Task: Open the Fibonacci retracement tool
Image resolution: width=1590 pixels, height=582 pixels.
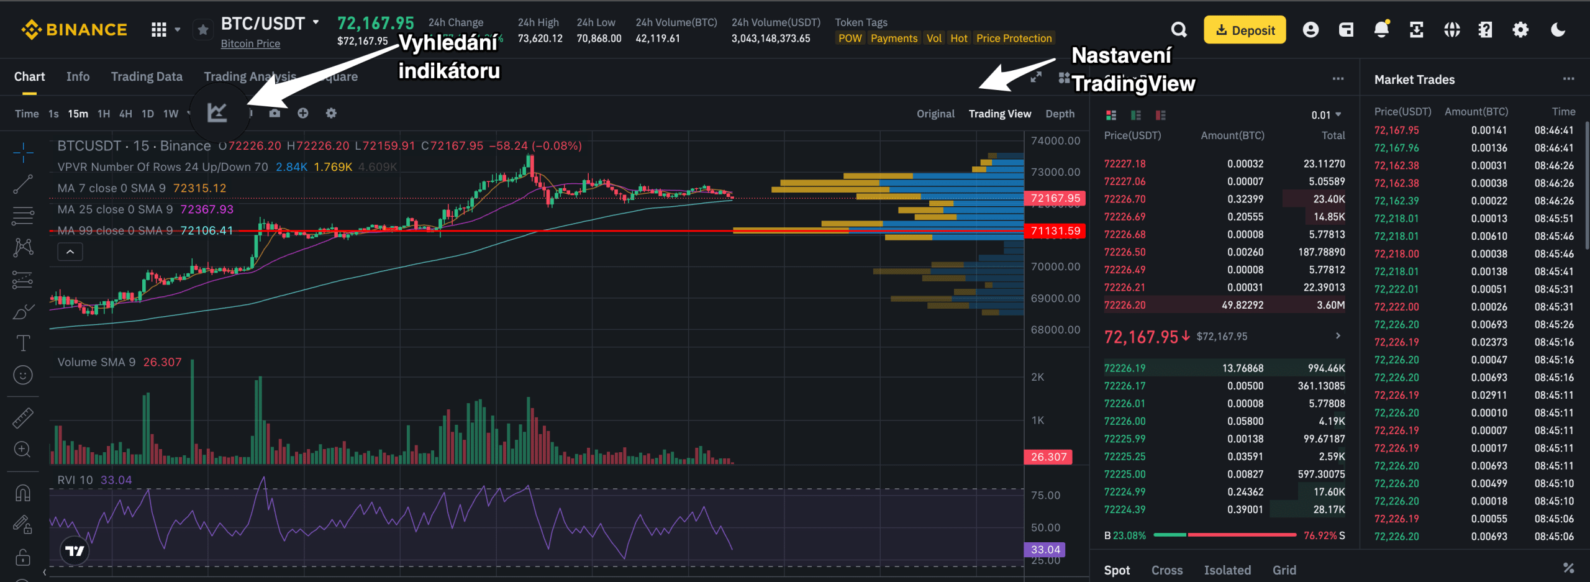Action: pyautogui.click(x=23, y=216)
